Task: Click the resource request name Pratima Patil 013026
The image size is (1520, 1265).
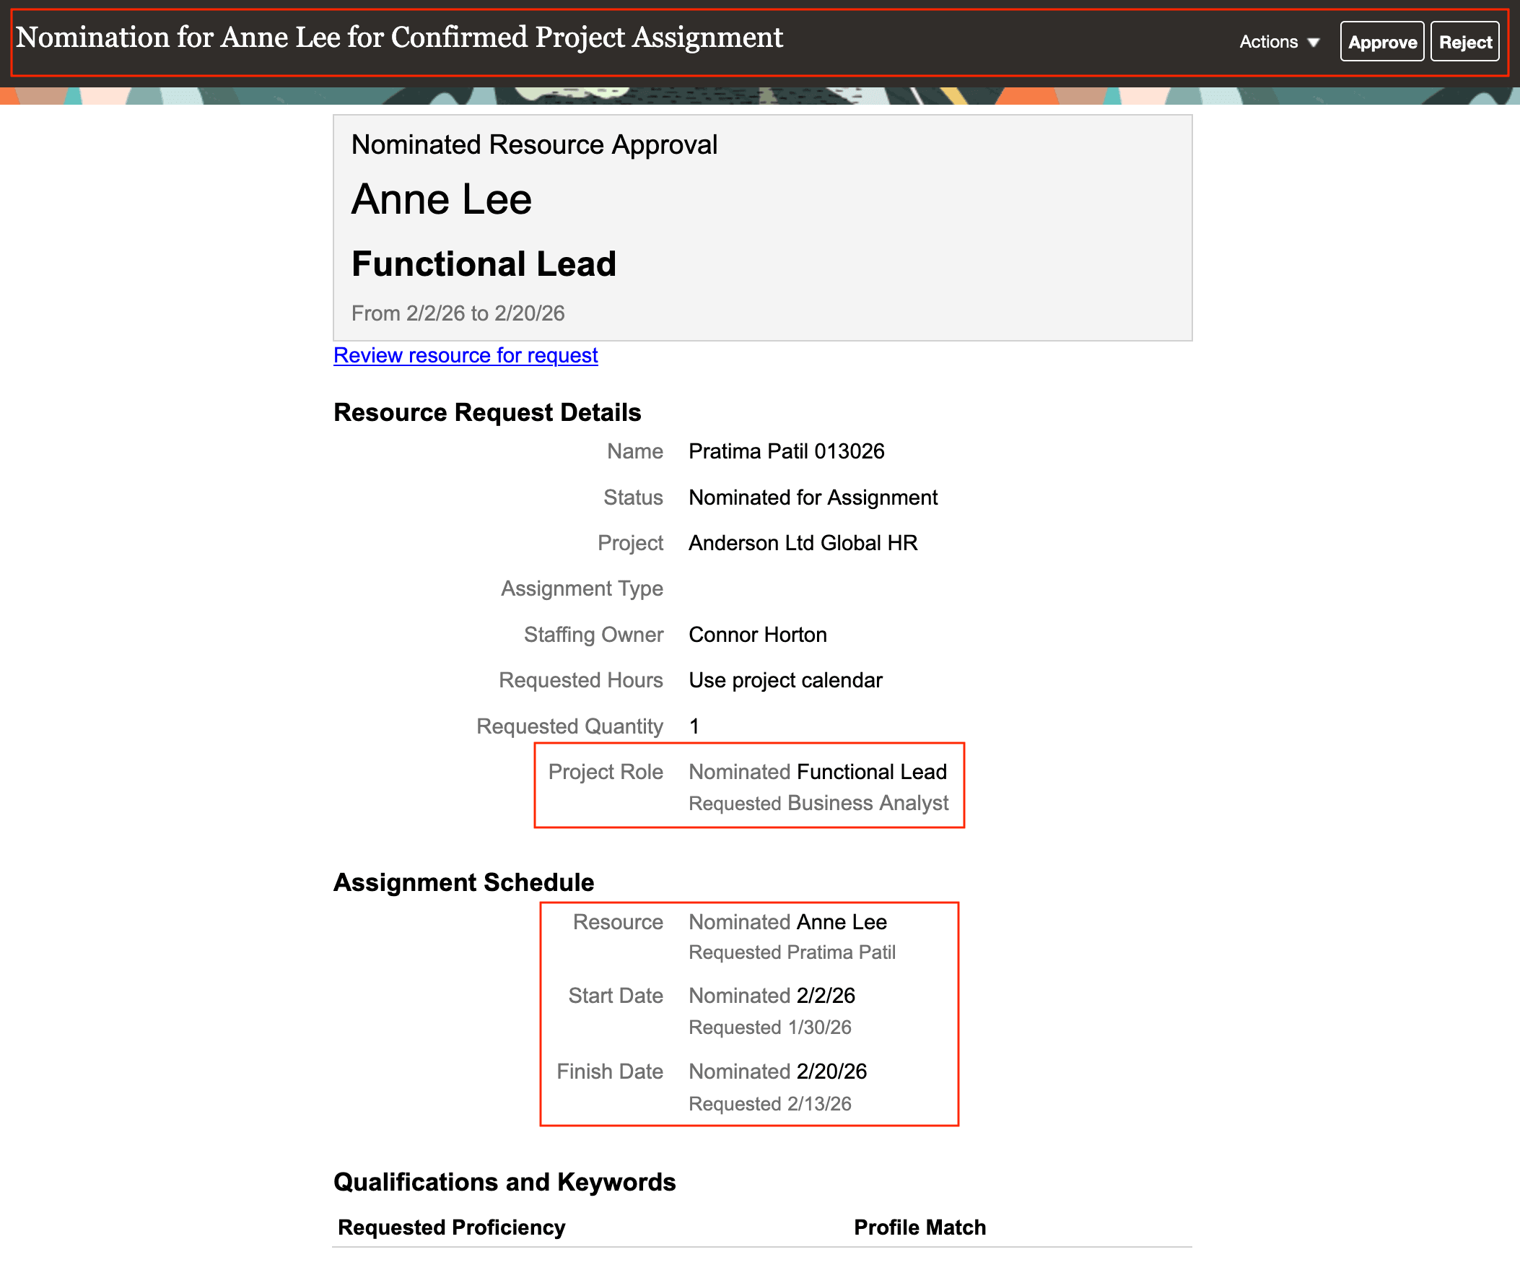Action: point(786,451)
